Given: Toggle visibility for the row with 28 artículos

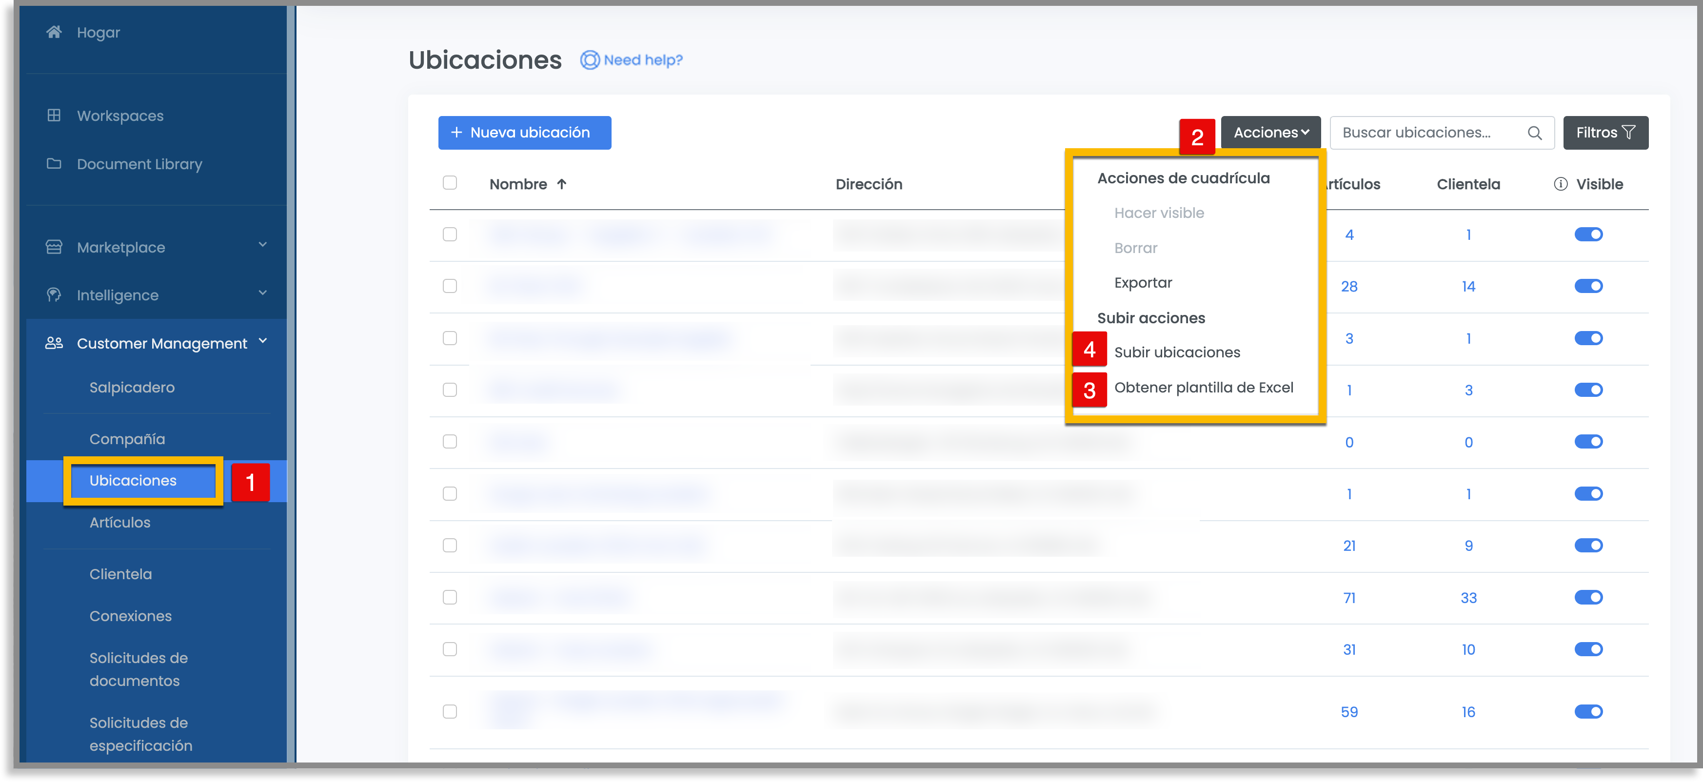Looking at the screenshot, I should (x=1588, y=286).
